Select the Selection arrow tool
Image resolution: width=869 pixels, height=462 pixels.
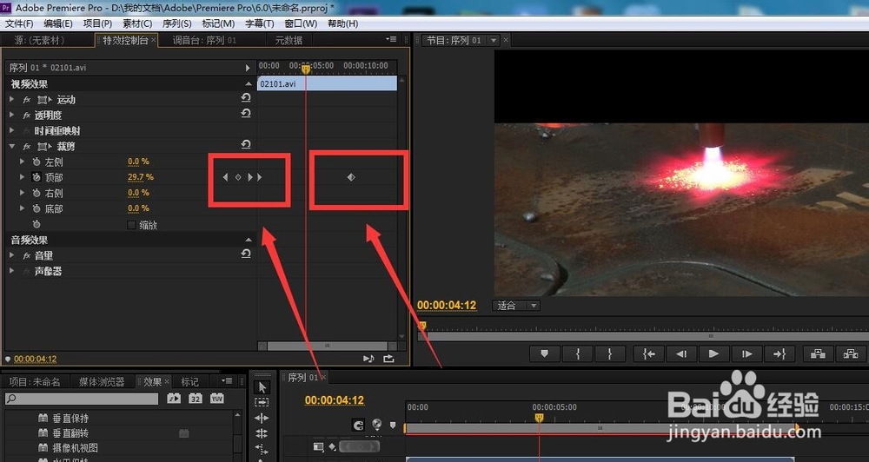coord(262,386)
